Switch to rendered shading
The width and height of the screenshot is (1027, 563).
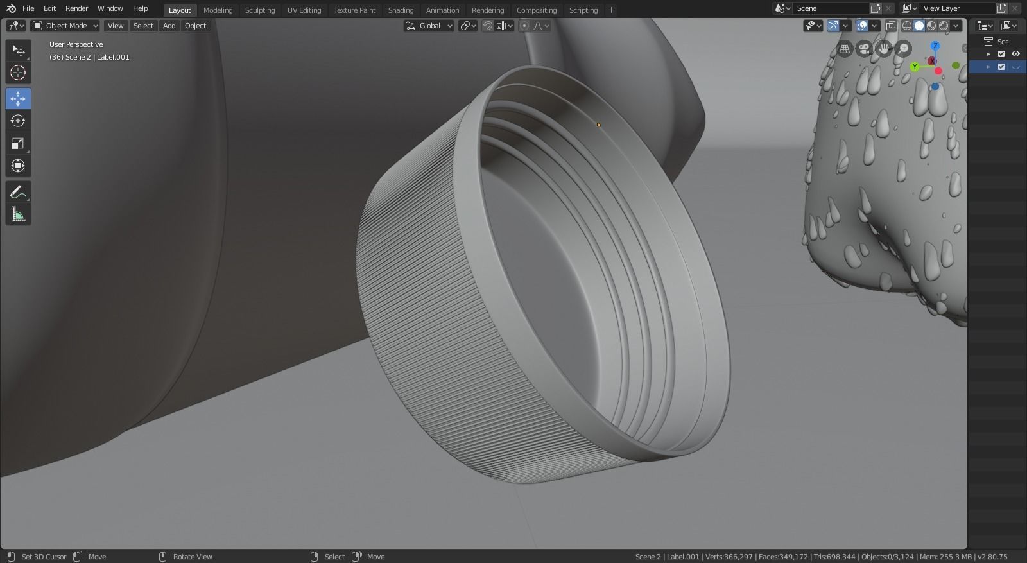pos(944,26)
